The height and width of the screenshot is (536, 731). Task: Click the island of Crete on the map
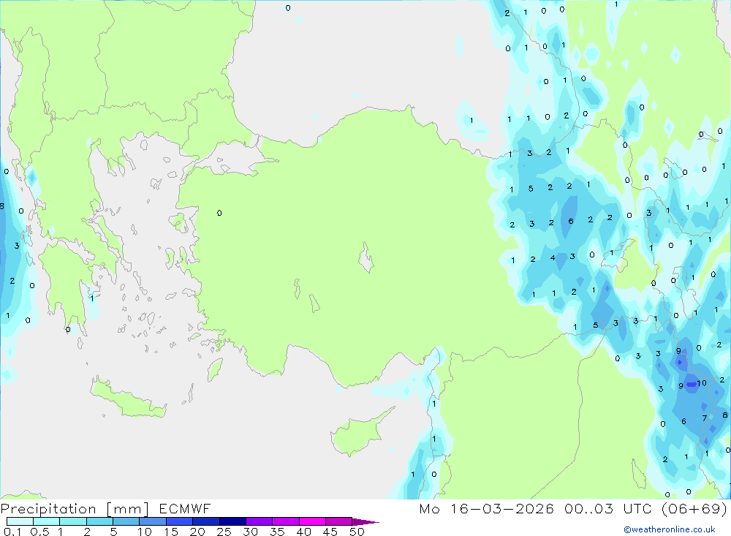pos(127,398)
